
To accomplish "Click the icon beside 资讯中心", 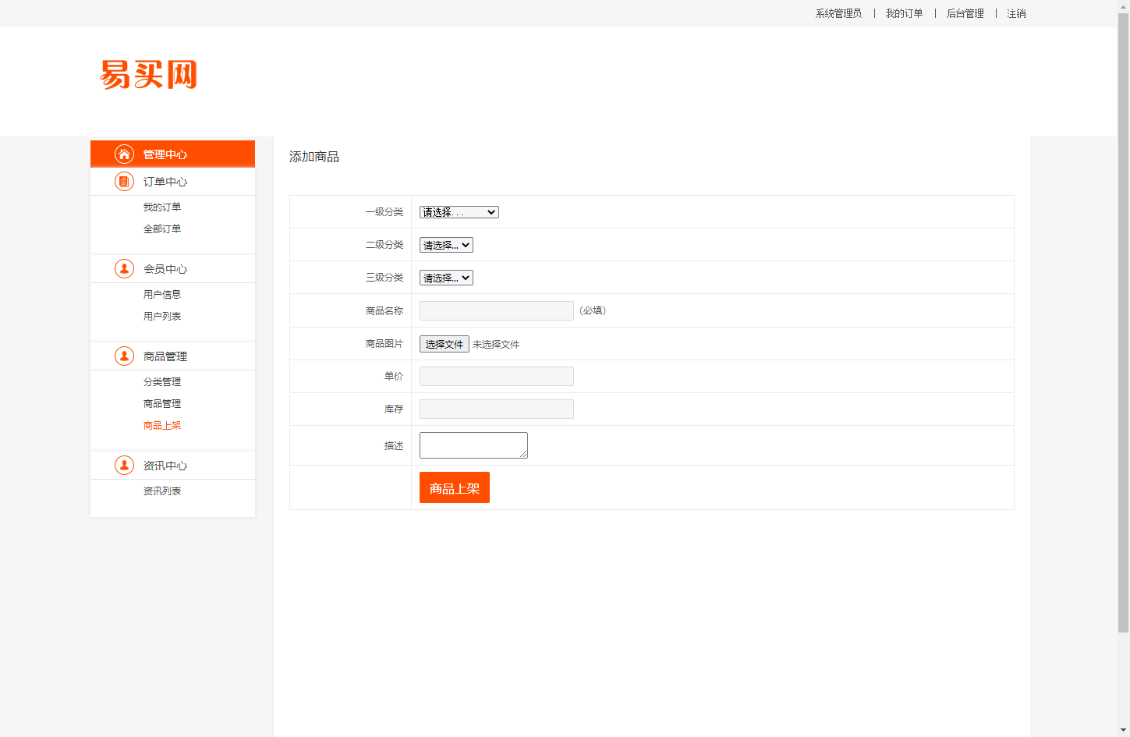I will pos(124,465).
